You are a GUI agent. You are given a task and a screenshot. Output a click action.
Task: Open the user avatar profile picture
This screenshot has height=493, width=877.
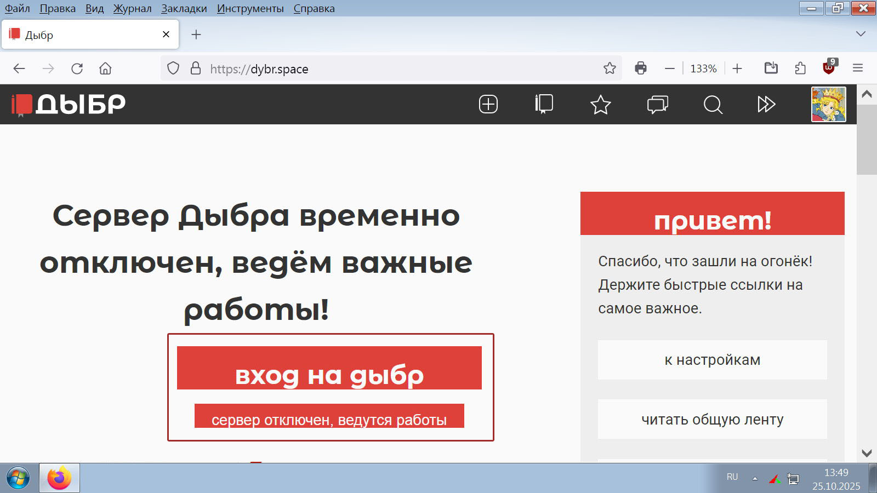[x=828, y=104]
